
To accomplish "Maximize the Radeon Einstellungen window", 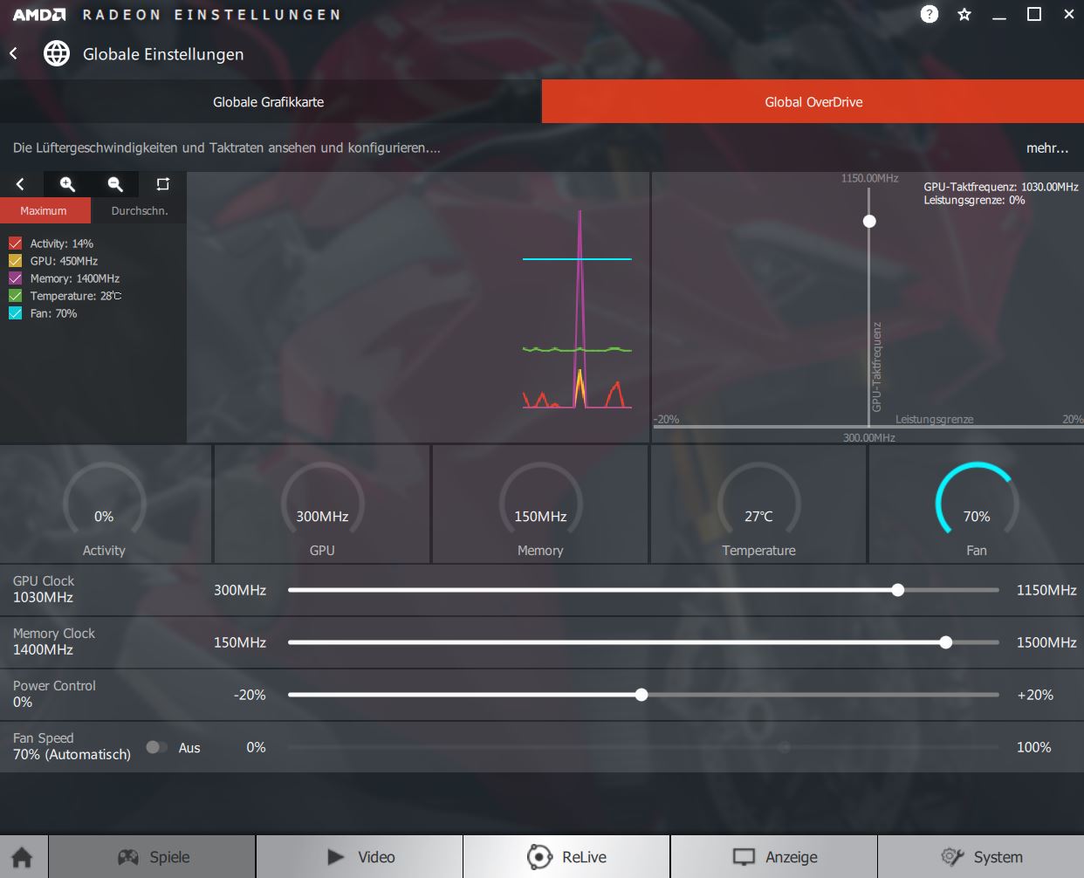I will coord(1034,14).
